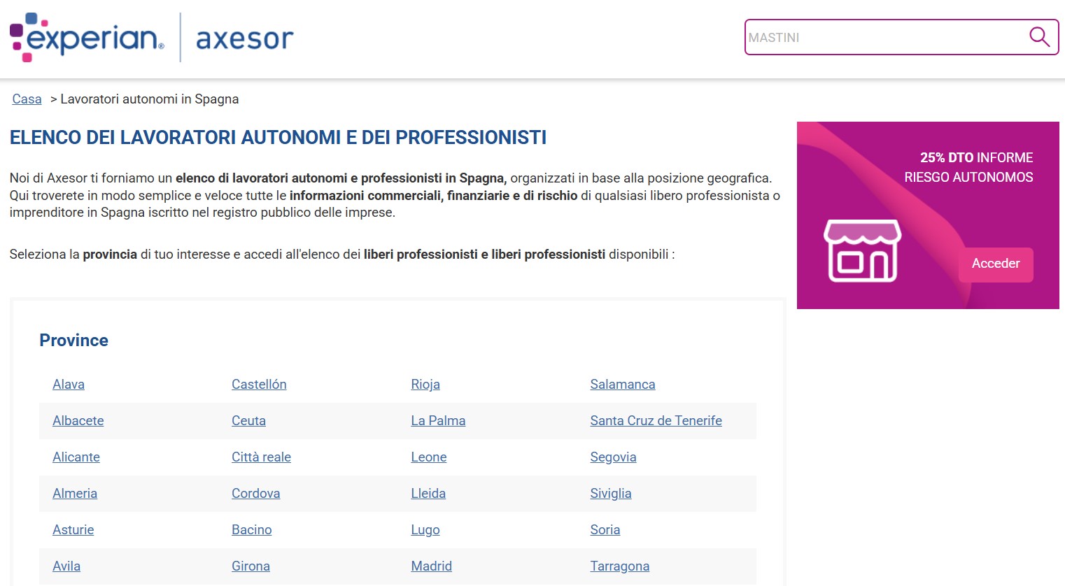Screen dimensions: 1065x586
Task: Select Madrid province
Action: tap(431, 566)
